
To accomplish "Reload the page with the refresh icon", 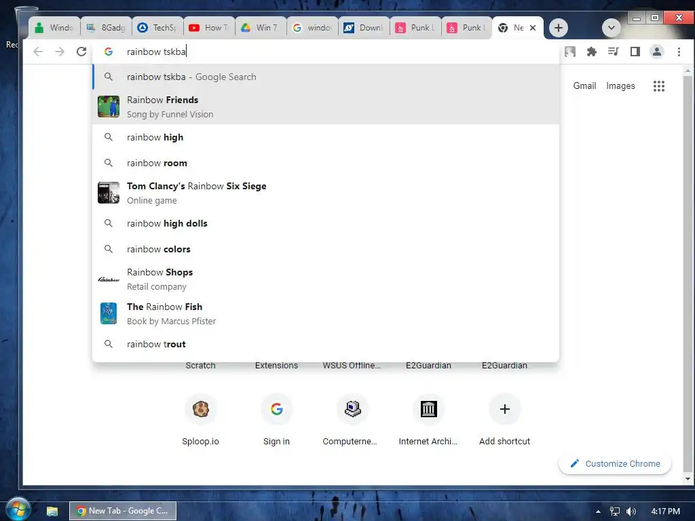I will 81,52.
